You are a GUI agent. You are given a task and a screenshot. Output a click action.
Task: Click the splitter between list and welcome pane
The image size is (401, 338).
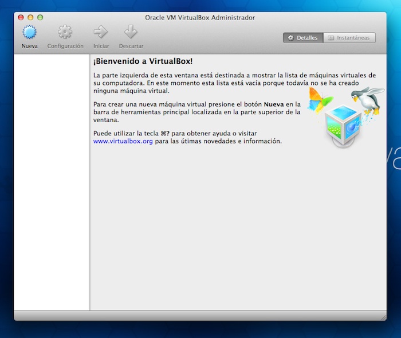(x=90, y=184)
